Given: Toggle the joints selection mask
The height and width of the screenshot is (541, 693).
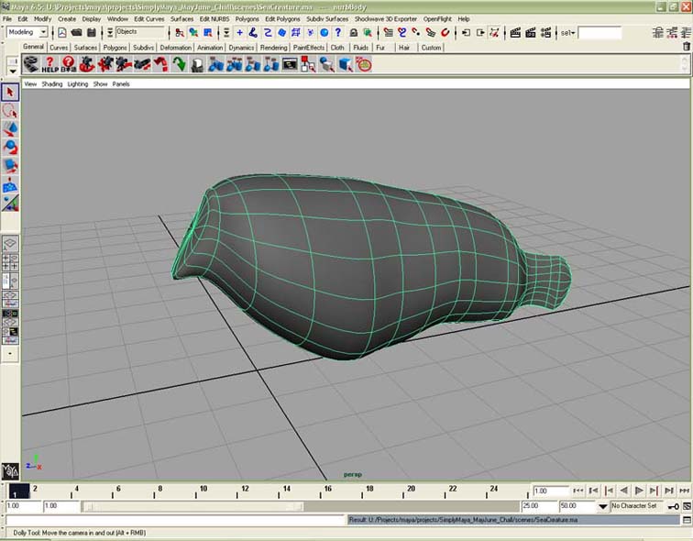Looking at the screenshot, I should pos(253,33).
